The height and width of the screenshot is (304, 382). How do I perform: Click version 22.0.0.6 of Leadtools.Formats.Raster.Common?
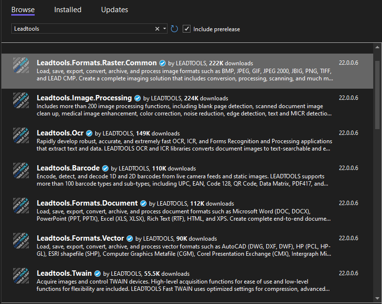(x=348, y=63)
